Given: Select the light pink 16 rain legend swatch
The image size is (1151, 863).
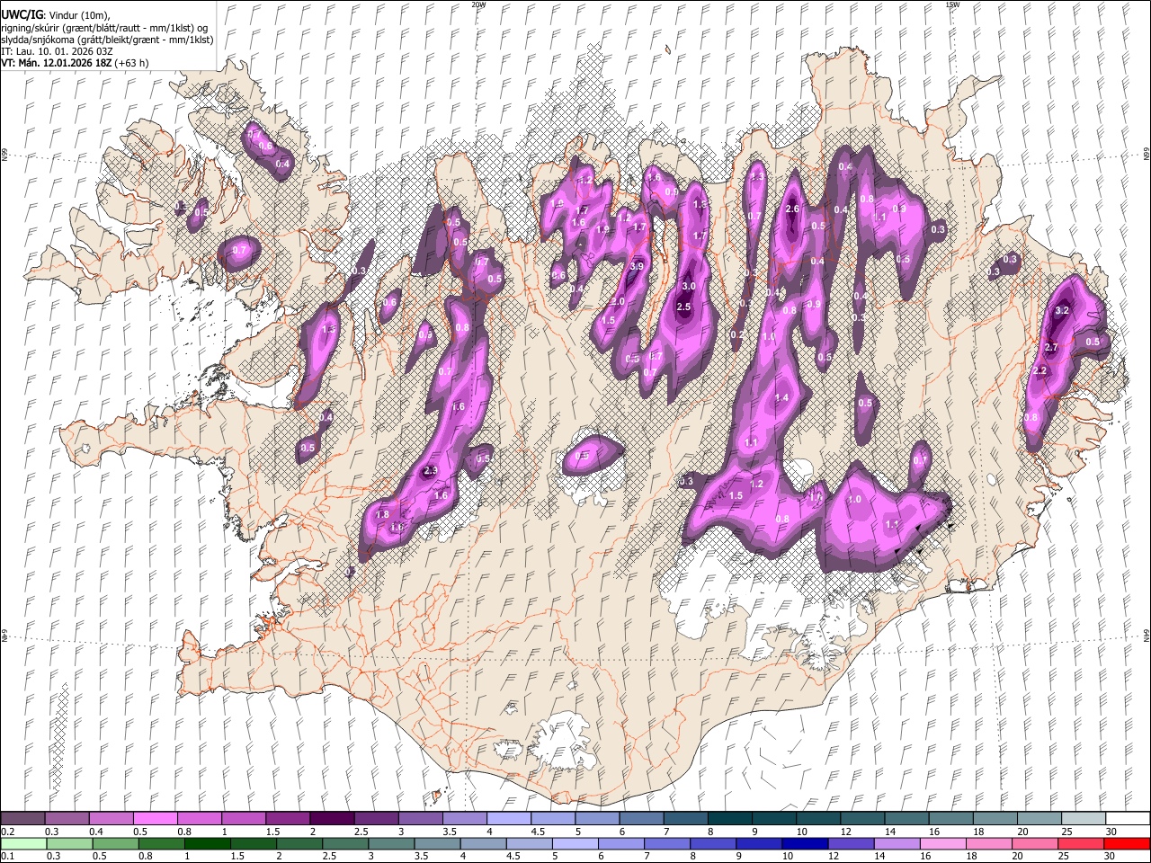Looking at the screenshot, I should 941,843.
